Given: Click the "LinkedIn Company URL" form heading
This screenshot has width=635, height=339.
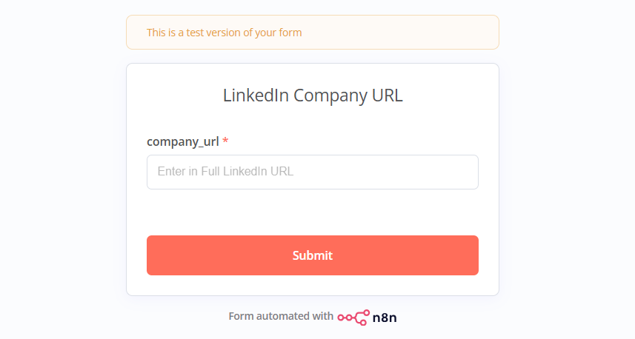Looking at the screenshot, I should coord(313,95).
